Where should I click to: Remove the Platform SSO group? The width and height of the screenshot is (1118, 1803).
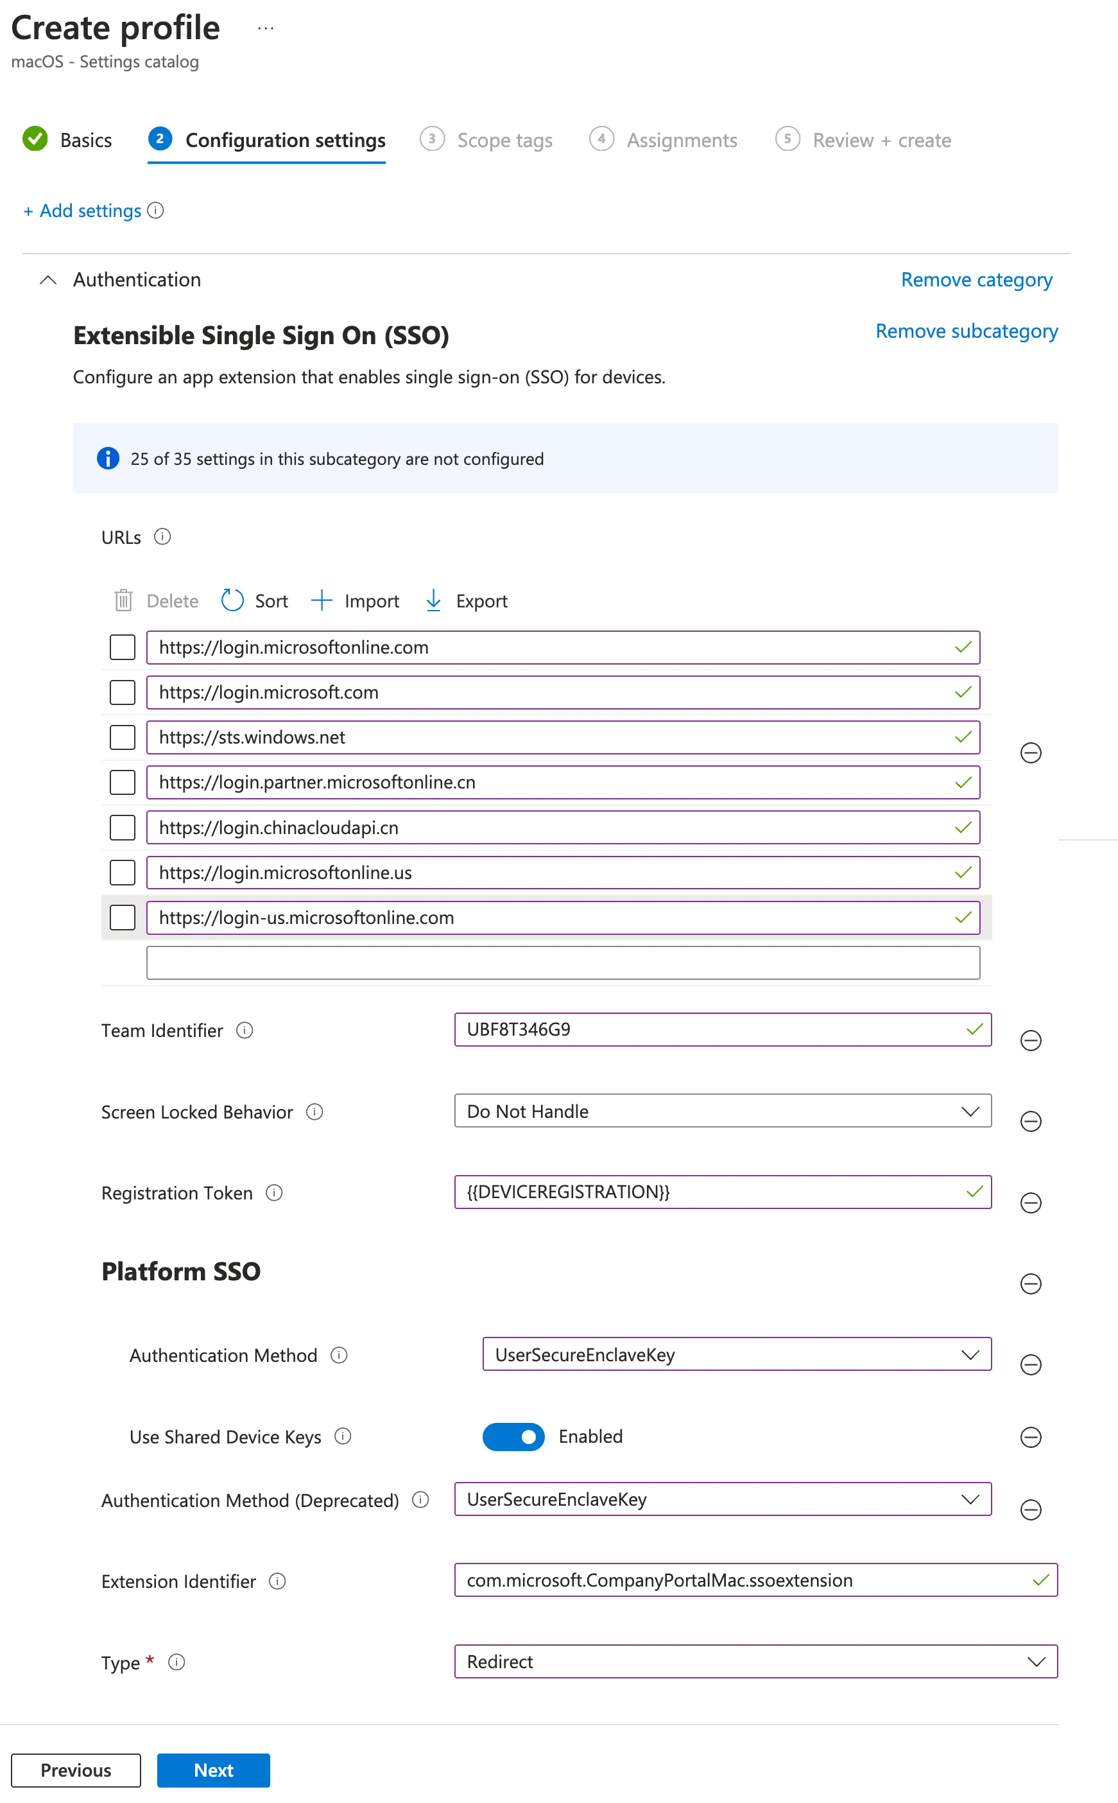[1031, 1284]
